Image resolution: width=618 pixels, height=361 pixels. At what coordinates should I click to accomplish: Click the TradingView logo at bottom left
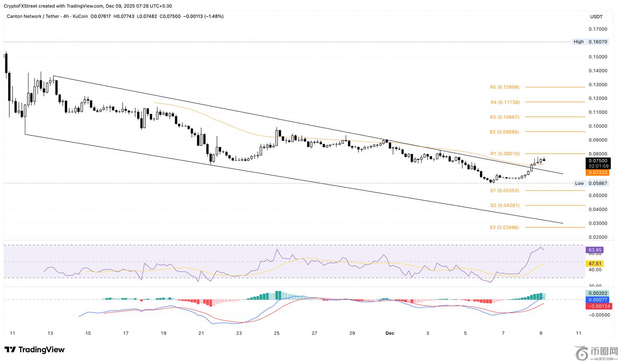tap(35, 349)
